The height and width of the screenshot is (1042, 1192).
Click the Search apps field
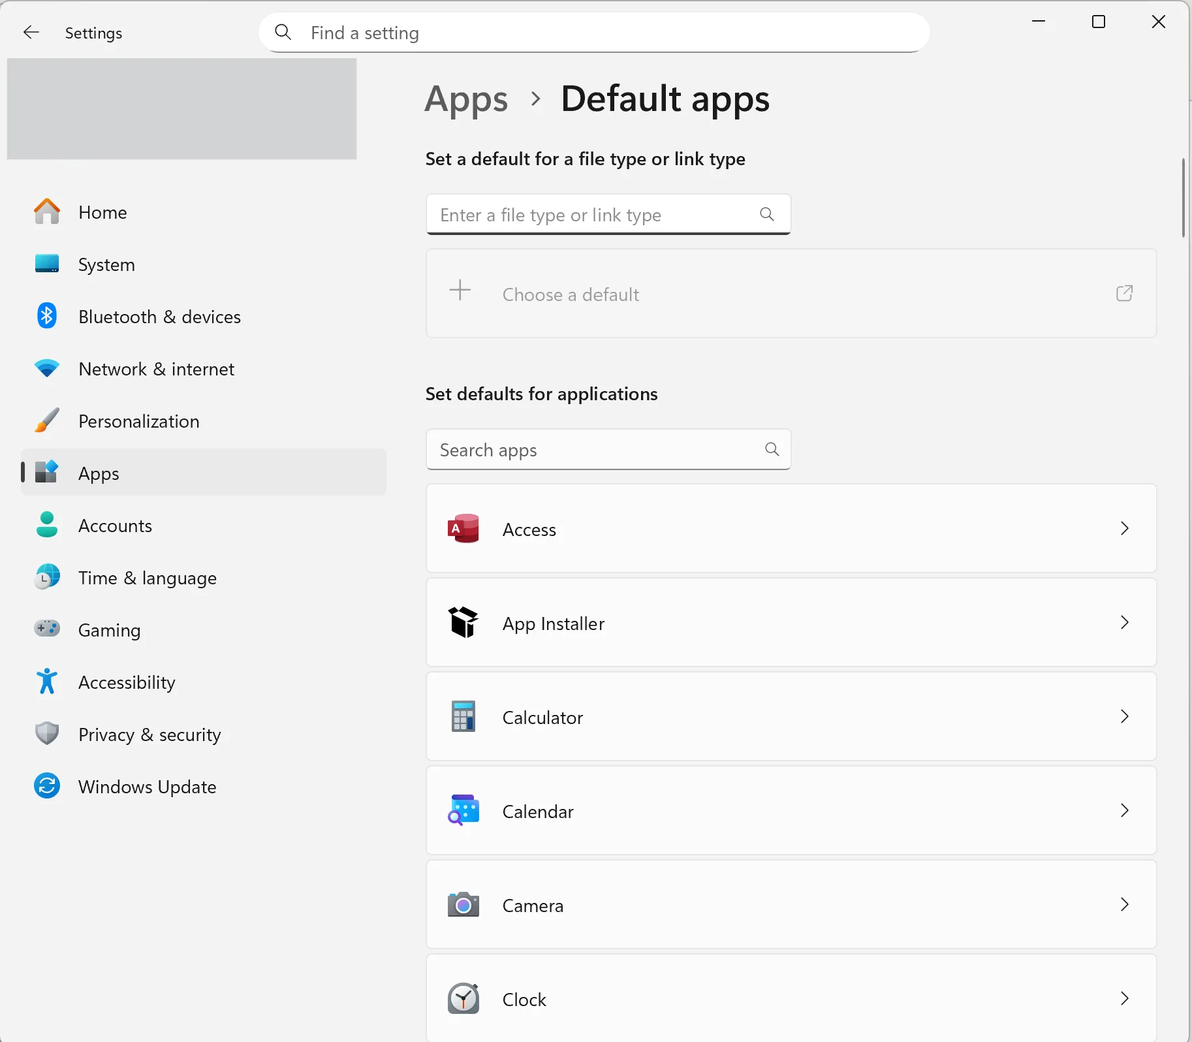click(608, 449)
